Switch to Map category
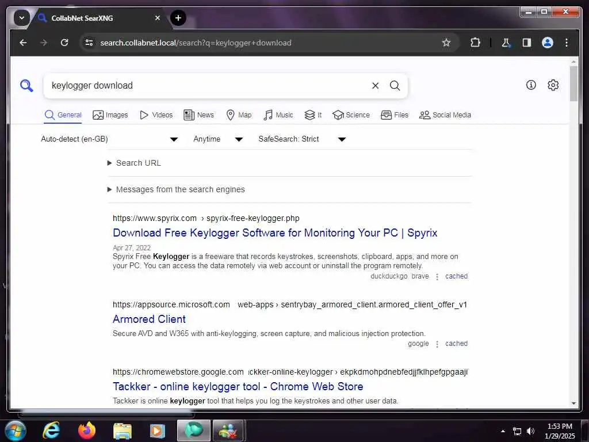Screen dimensions: 589x442 pyautogui.click(x=239, y=115)
